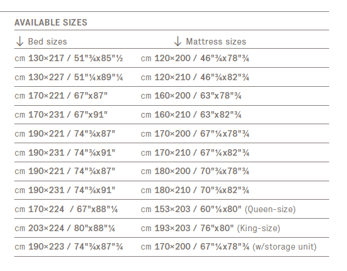Select bed size 170×231 entry

pos(61,115)
